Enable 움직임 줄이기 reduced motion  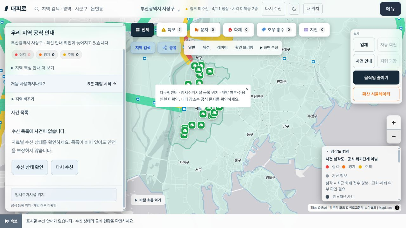[376, 78]
